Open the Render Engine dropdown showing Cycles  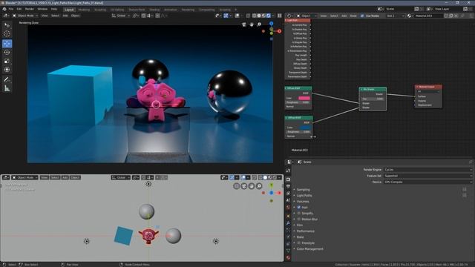(427, 170)
